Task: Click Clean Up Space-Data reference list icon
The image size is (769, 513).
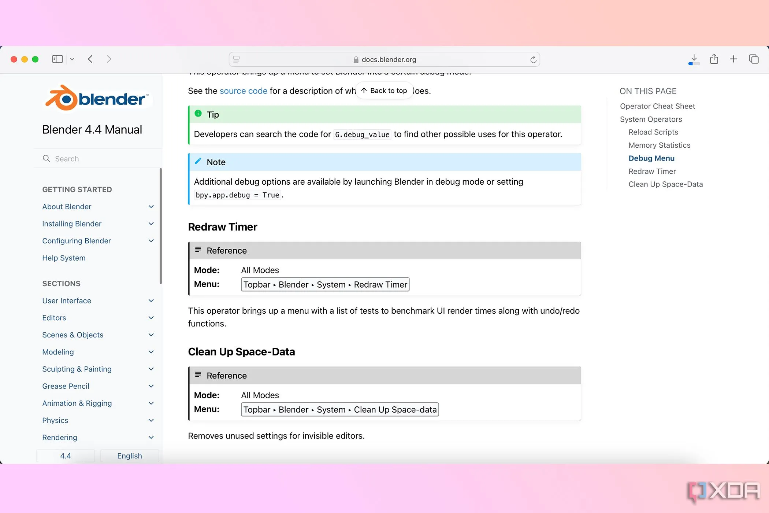Action: (x=198, y=374)
